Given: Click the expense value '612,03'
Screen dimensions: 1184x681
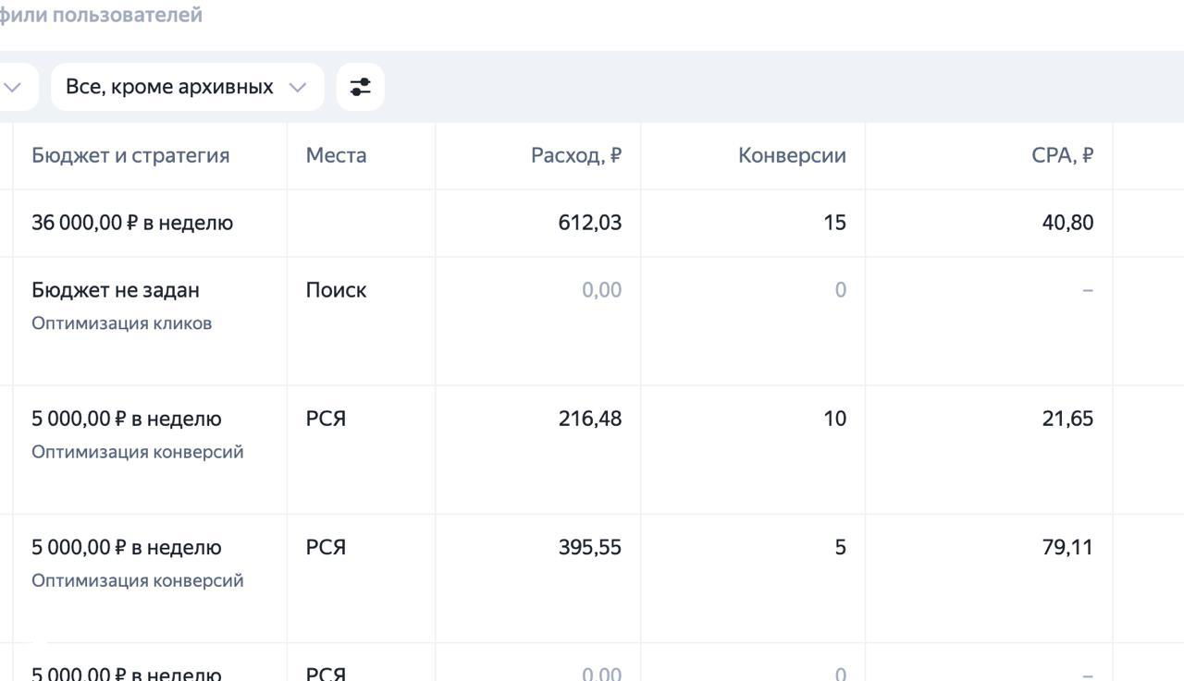Looking at the screenshot, I should (x=592, y=221).
